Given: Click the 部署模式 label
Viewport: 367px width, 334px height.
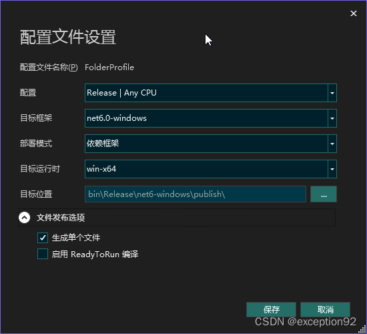Looking at the screenshot, I should [x=36, y=144].
